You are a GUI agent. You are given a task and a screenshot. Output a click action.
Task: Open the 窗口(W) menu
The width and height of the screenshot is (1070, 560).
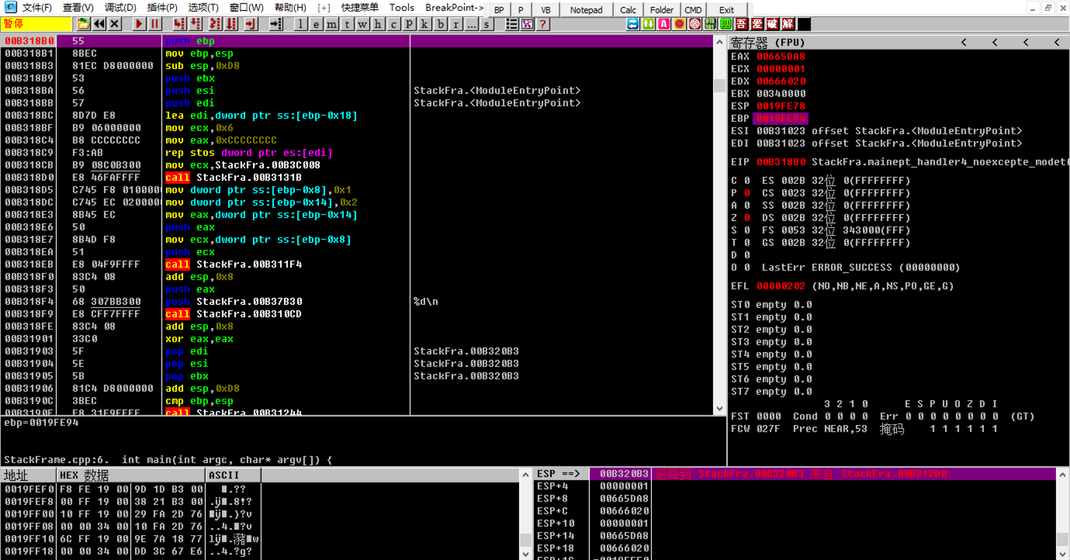(246, 7)
